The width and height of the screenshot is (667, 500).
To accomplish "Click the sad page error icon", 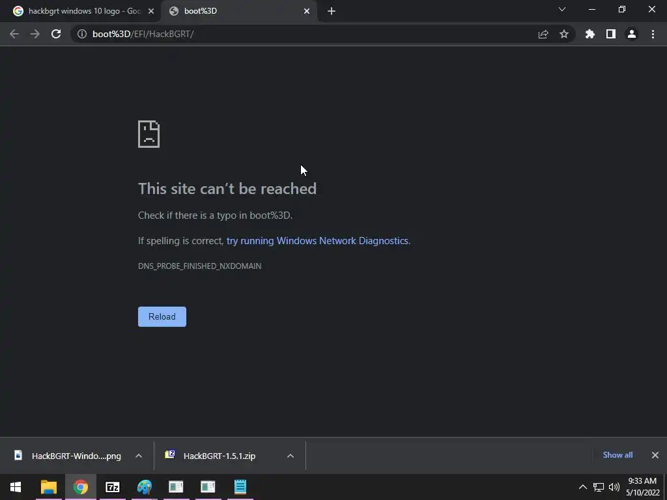I will pyautogui.click(x=149, y=134).
